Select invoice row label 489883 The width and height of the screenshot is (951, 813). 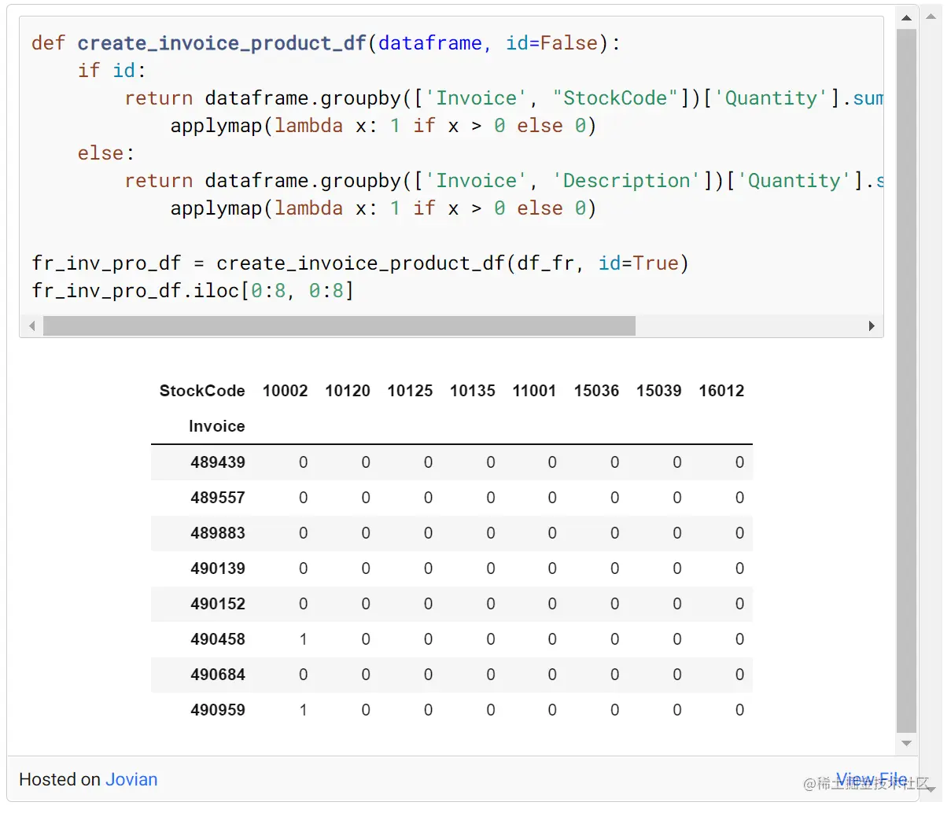pos(218,533)
